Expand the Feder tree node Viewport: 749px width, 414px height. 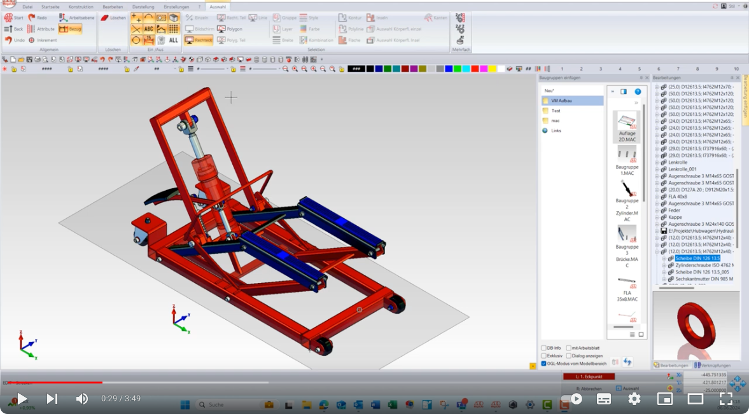click(x=657, y=210)
